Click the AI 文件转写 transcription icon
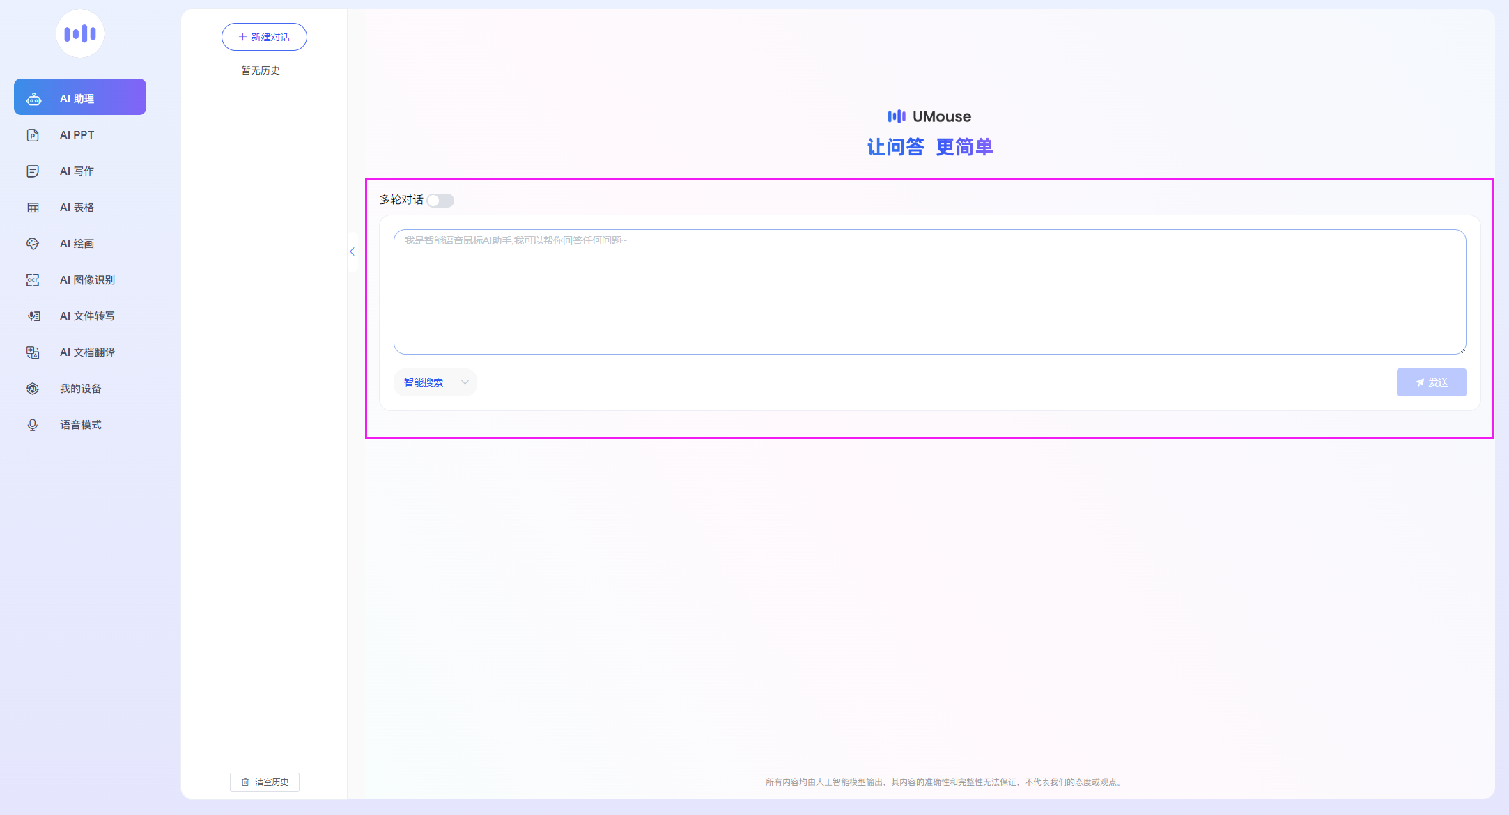1509x815 pixels. click(x=33, y=316)
